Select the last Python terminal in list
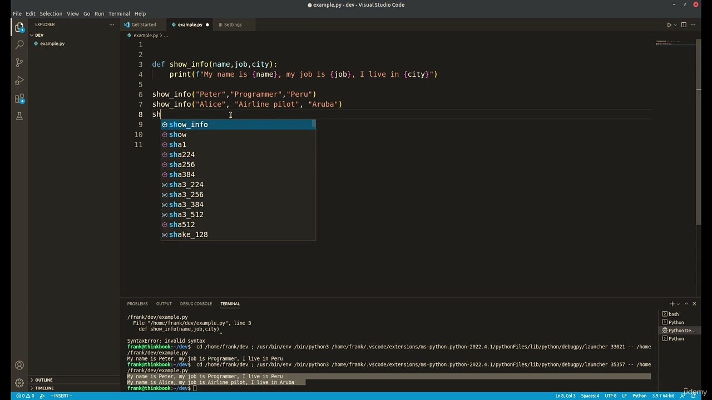The height and width of the screenshot is (400, 712). [x=679, y=339]
